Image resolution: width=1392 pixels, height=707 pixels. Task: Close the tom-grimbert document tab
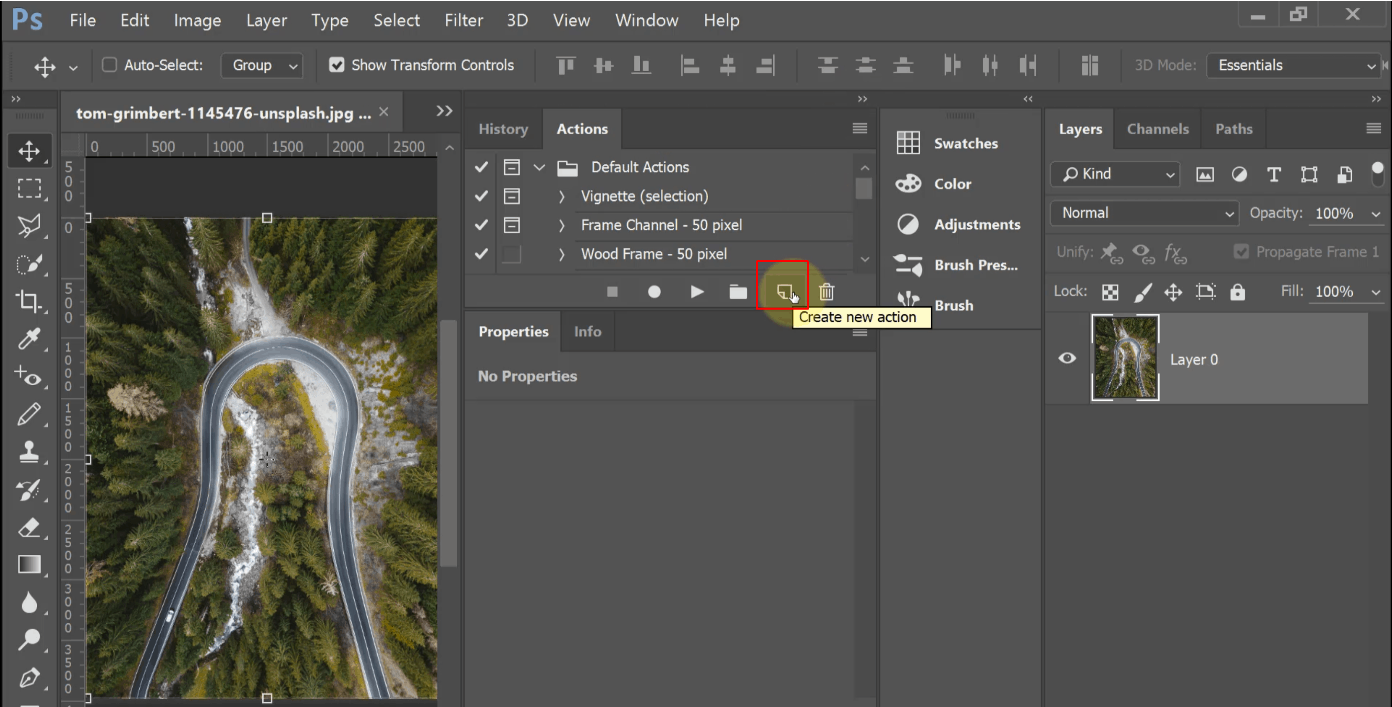384,111
